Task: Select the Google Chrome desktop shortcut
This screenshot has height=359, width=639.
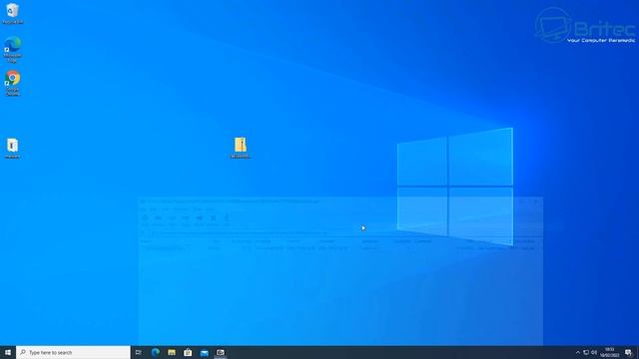Action: pyautogui.click(x=13, y=83)
